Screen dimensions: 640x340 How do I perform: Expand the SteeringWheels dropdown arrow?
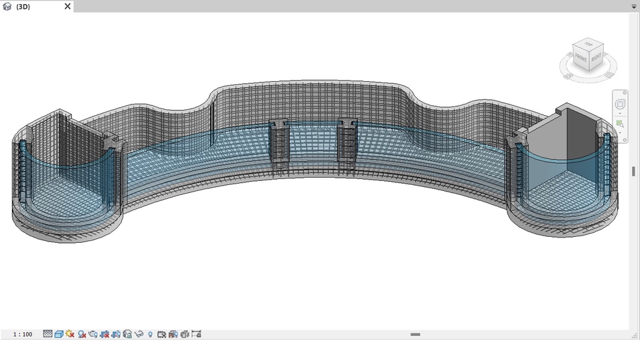620,114
